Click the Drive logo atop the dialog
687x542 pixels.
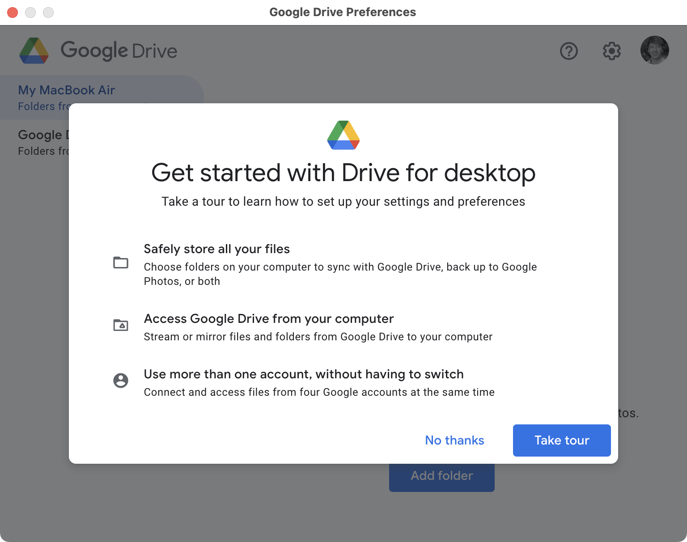coord(343,135)
